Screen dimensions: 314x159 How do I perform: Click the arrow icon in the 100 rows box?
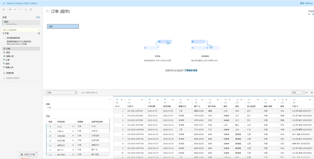coord(303,93)
